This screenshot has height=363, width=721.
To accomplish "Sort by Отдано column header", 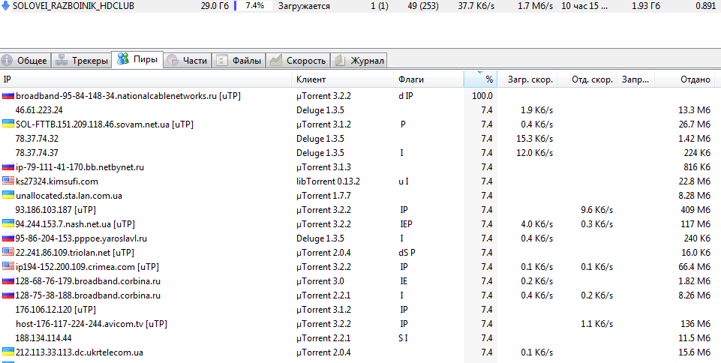I will tap(684, 79).
